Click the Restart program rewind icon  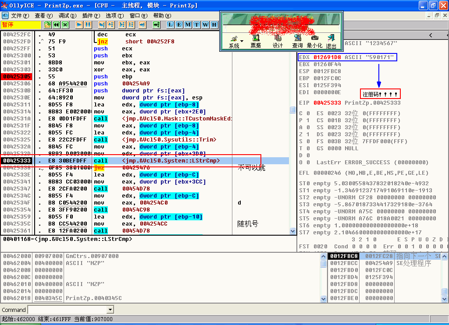(56, 25)
